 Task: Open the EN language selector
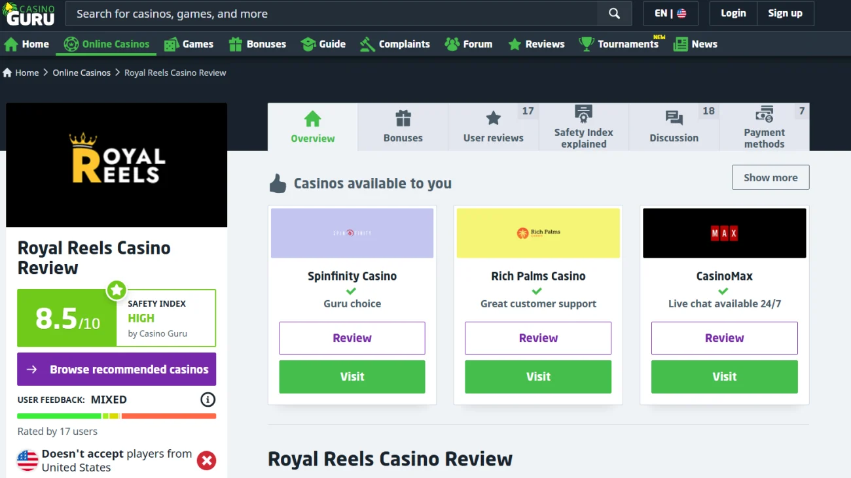point(671,14)
